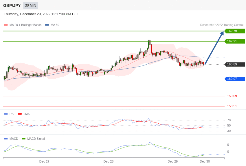
Task: Click the Dec 28 date on the axis
Action: coord(109,161)
